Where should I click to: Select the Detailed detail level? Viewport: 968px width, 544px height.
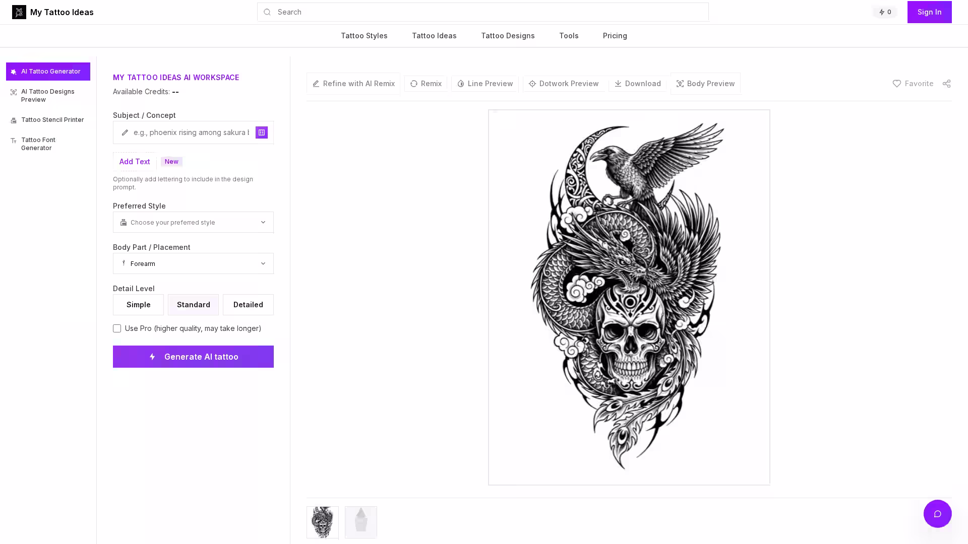248,305
